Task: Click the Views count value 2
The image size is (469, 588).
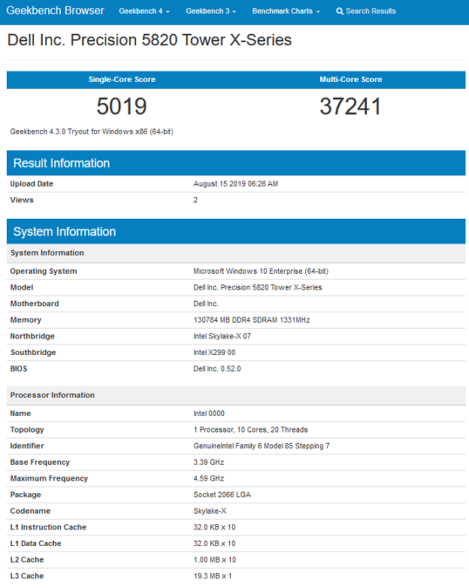Action: (195, 200)
